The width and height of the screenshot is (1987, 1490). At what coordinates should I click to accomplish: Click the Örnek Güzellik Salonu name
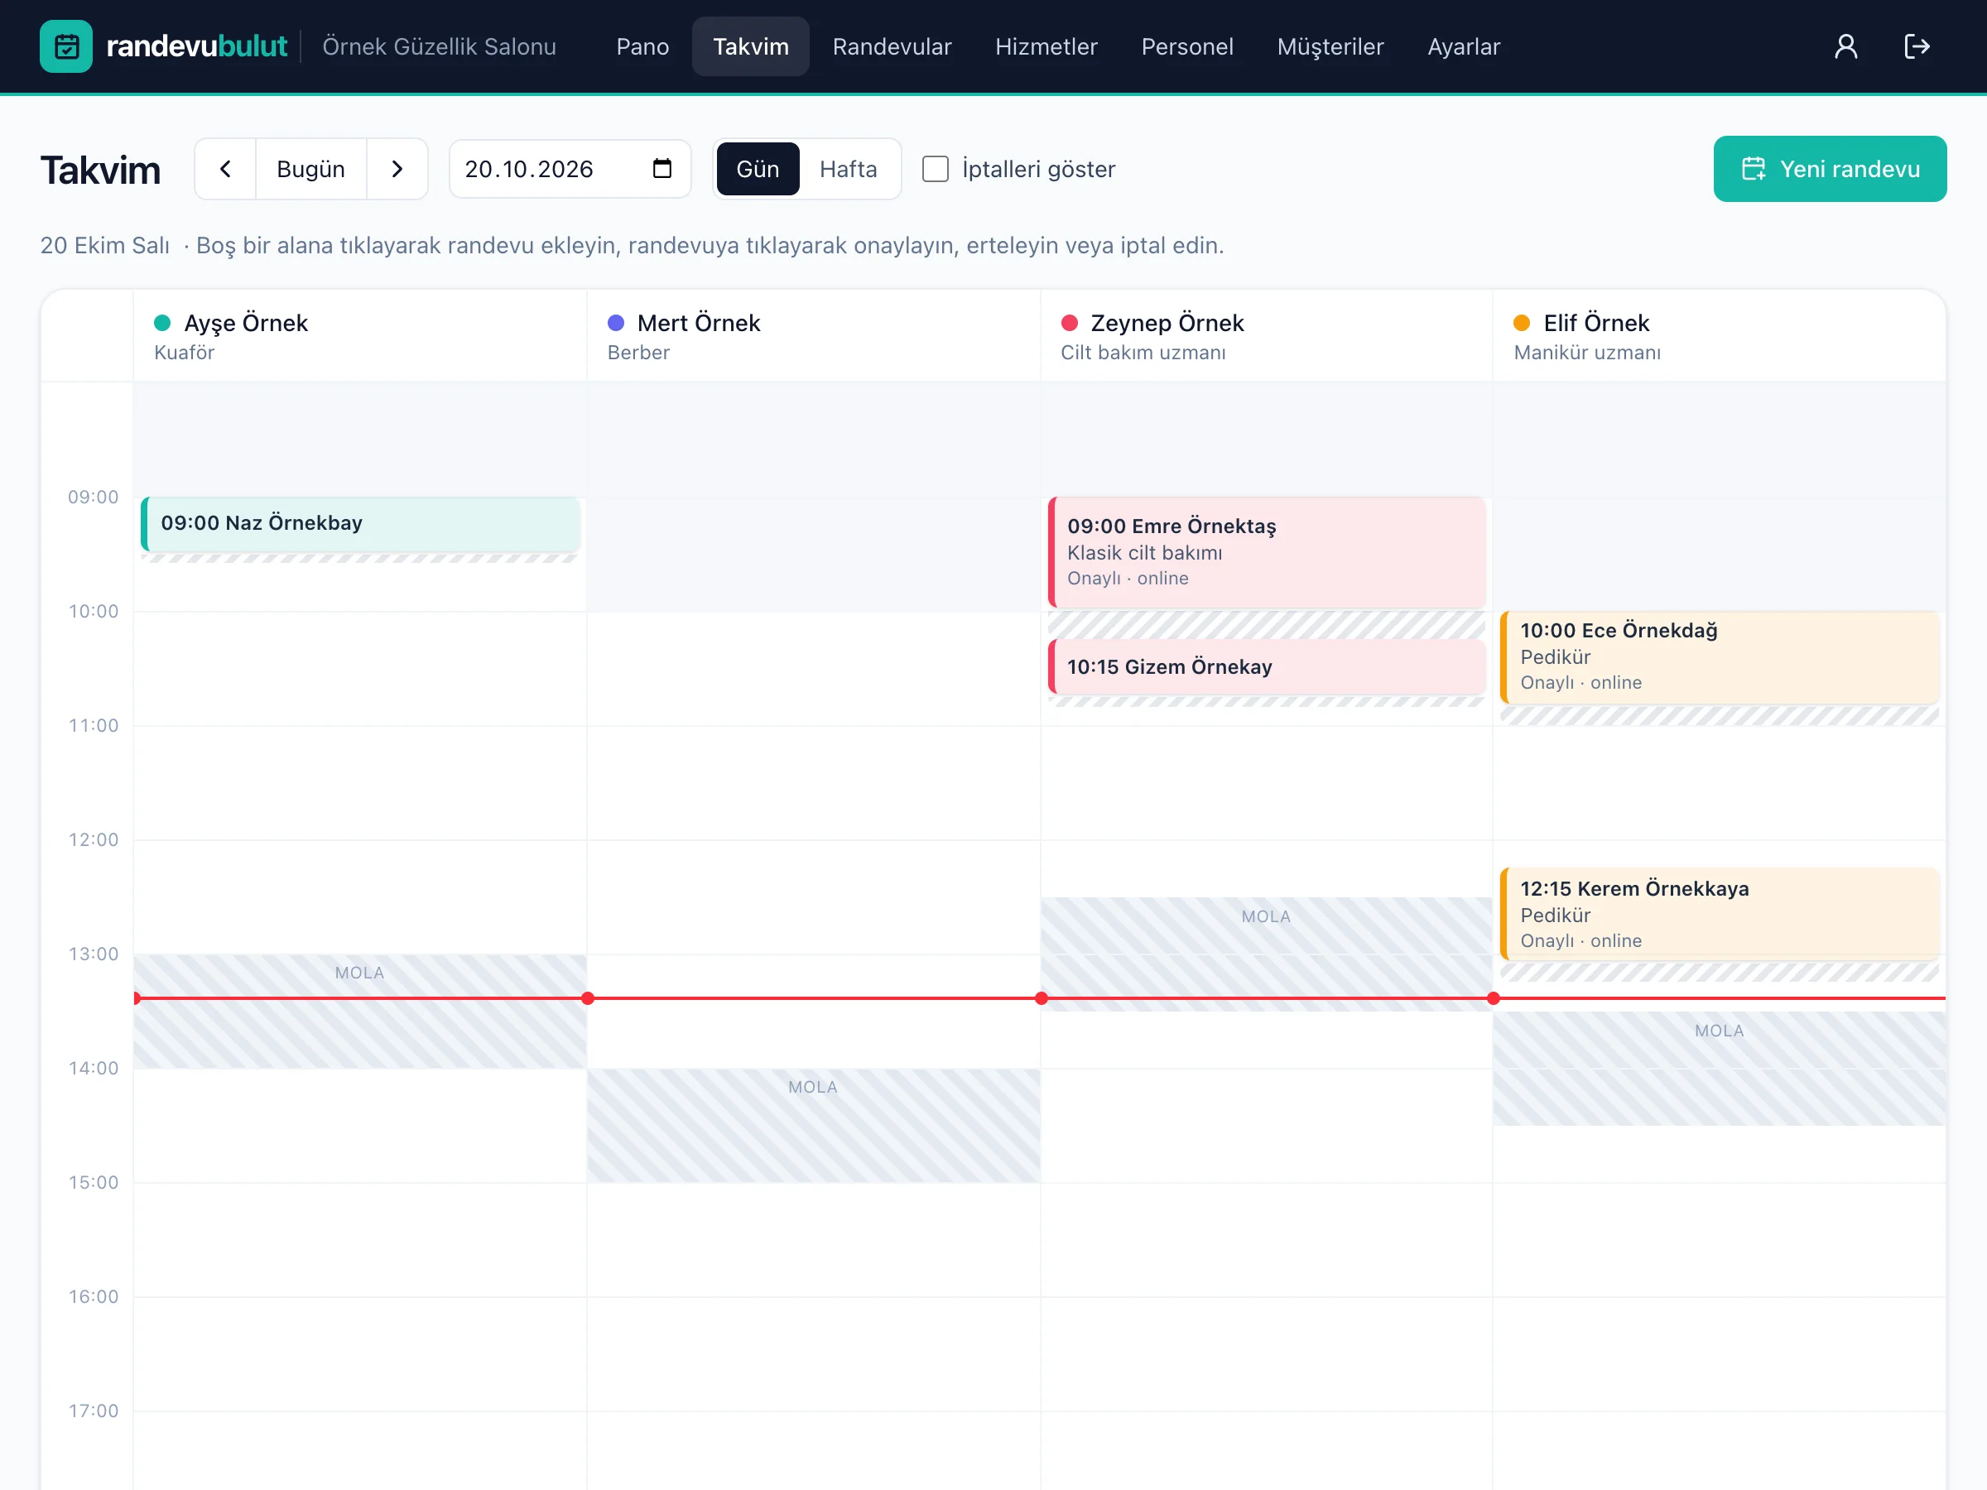(440, 46)
